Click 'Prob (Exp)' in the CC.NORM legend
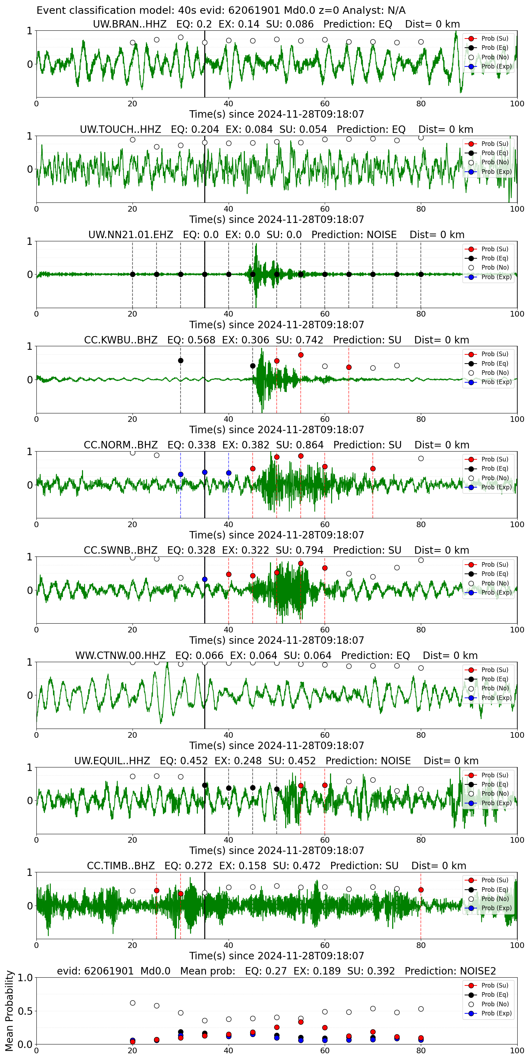 pos(496,487)
